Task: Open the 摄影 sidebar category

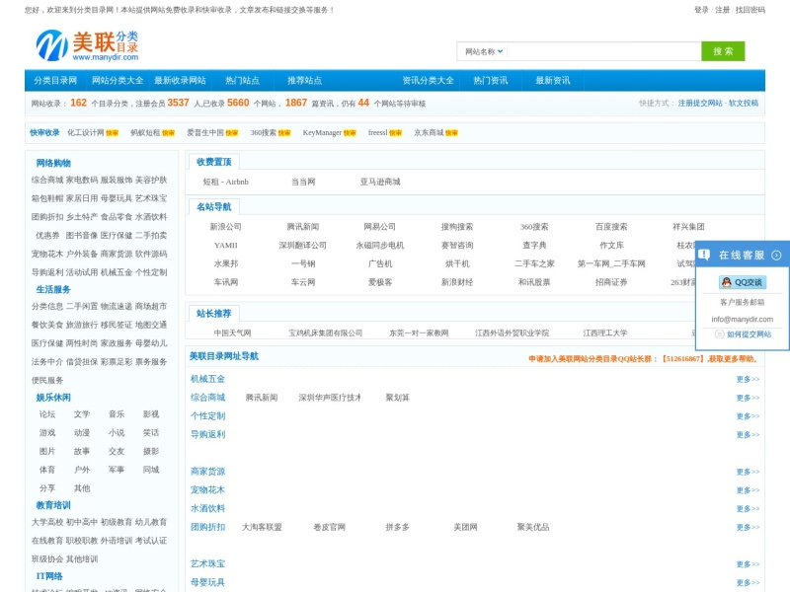Action: (151, 452)
